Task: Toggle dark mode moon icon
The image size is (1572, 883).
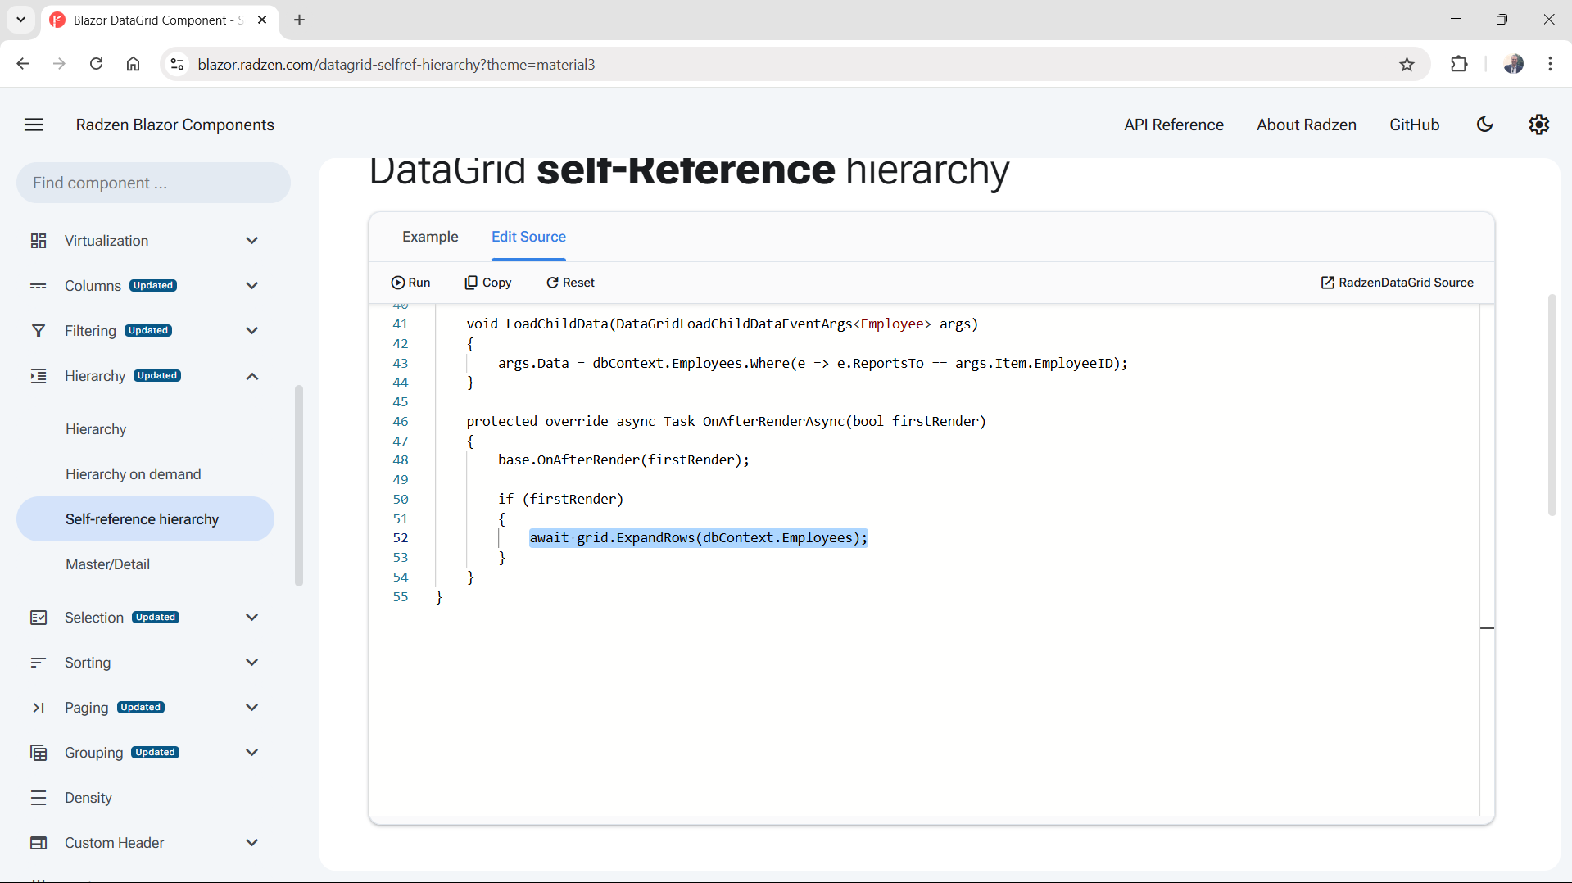Action: (1484, 125)
